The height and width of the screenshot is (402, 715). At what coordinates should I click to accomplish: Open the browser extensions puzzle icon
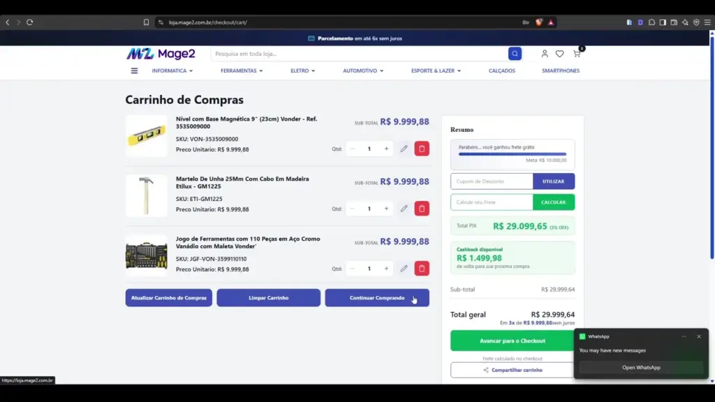(651, 22)
